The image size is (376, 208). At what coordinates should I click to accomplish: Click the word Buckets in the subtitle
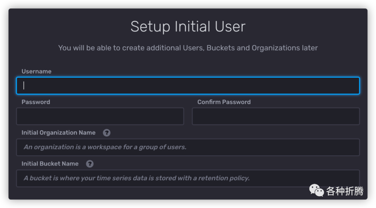pos(221,48)
